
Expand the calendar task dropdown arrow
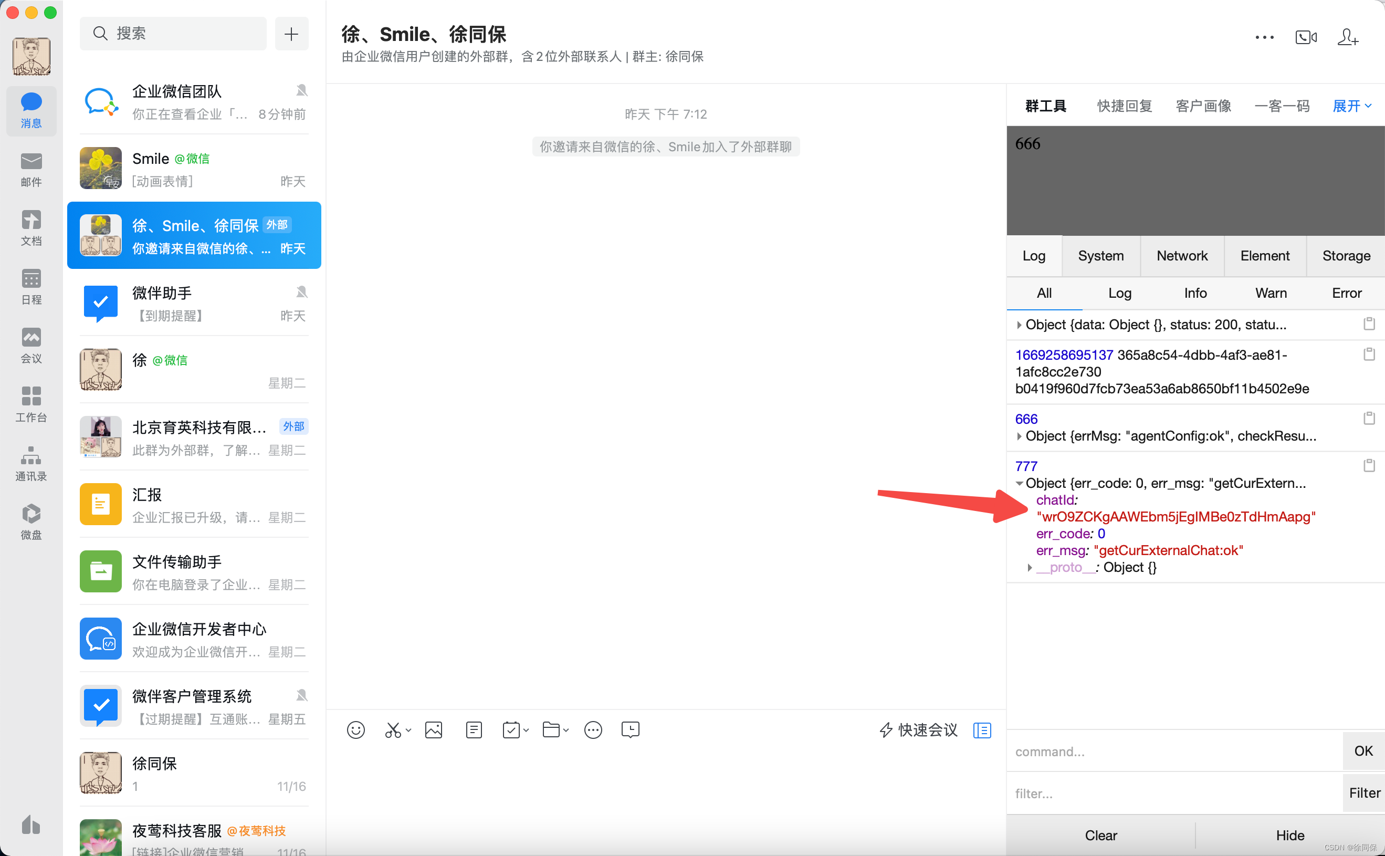tap(527, 730)
